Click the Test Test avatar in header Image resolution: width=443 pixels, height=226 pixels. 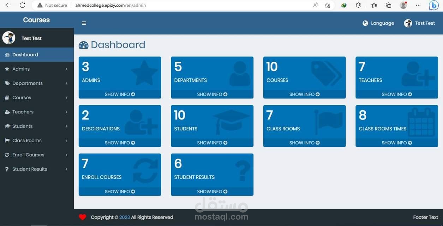pyautogui.click(x=408, y=23)
